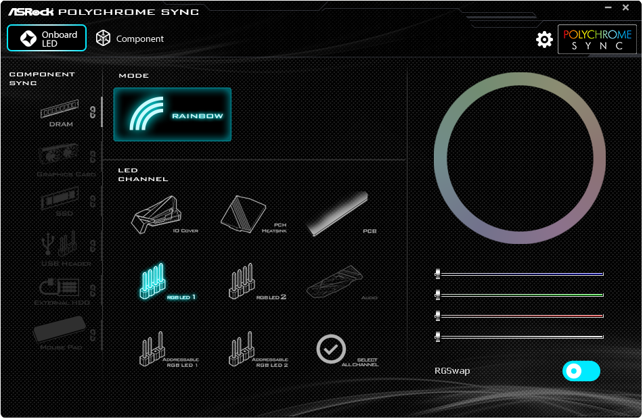Screen dimensions: 643x419
Task: Open the Component tab
Action: tap(129, 39)
